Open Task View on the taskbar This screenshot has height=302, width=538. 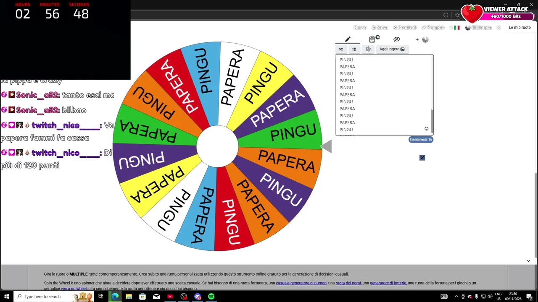101,297
